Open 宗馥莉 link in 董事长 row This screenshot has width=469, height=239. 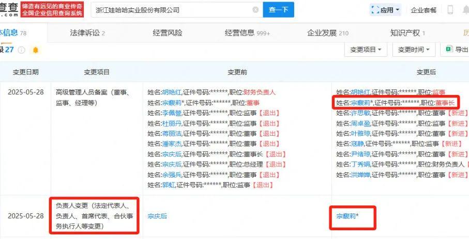point(360,103)
